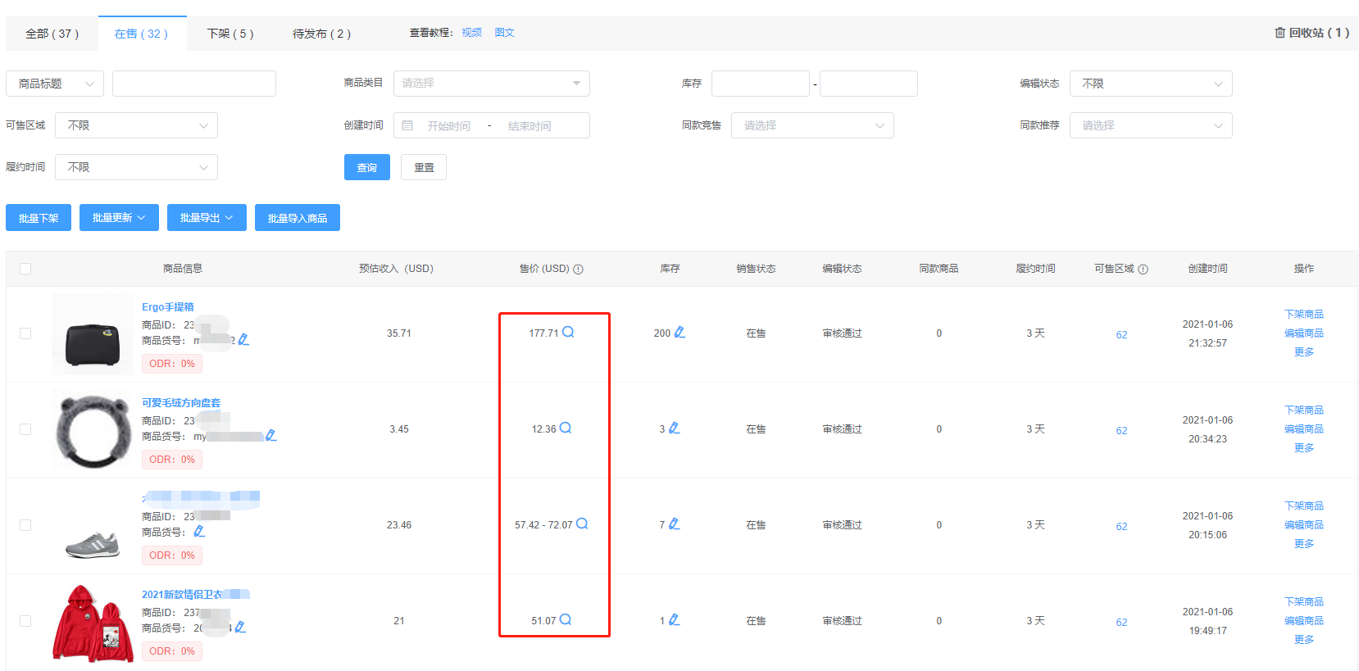Click 下架商品 for Ergo手提箱 row
This screenshot has width=1359, height=671.
[1304, 315]
